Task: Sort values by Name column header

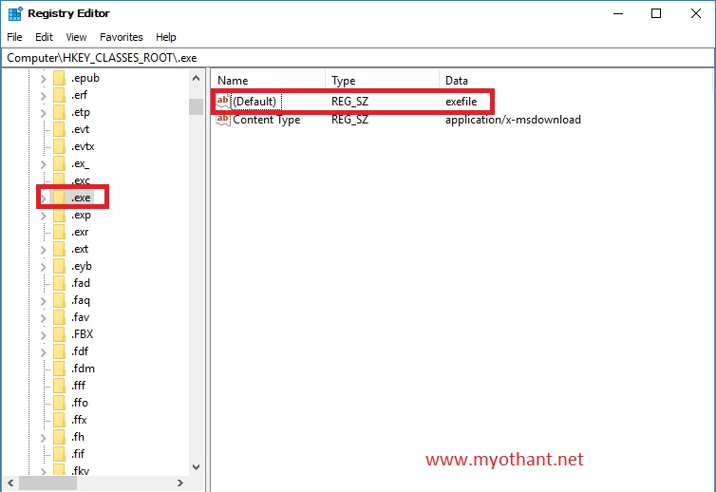Action: (268, 81)
